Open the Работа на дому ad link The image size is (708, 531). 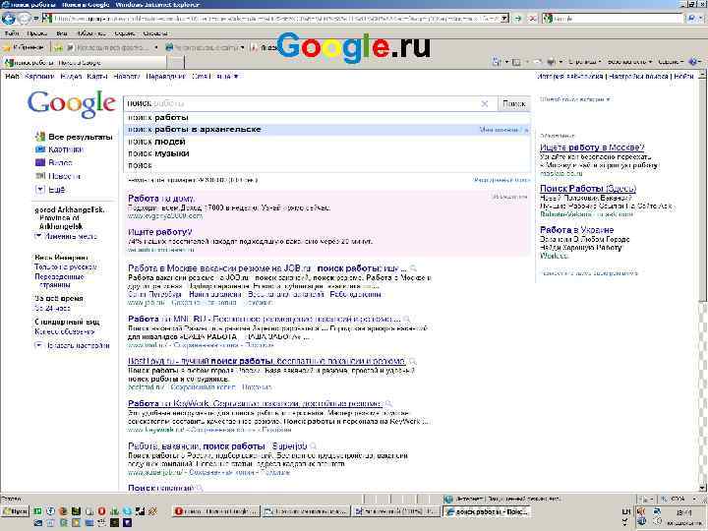161,199
